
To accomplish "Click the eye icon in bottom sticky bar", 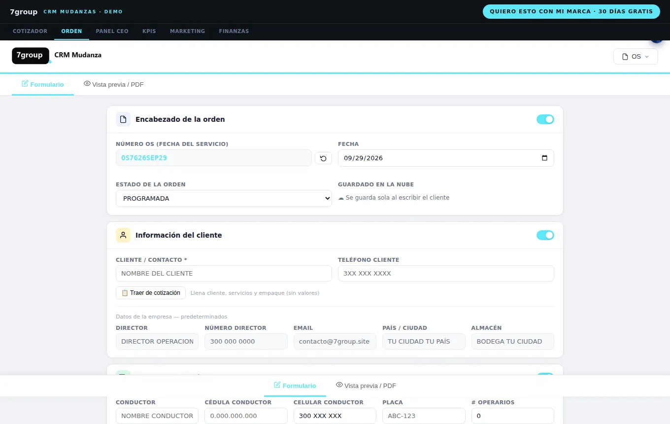I will point(339,385).
